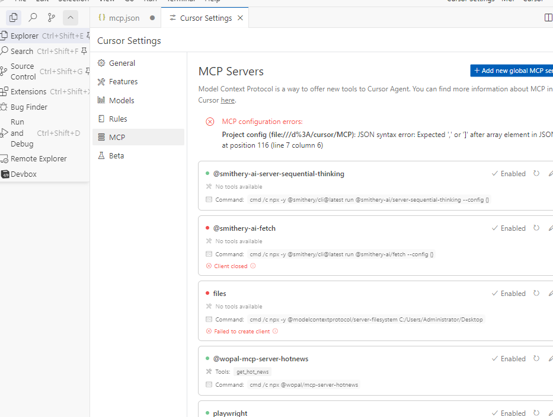The width and height of the screenshot is (553, 417).
Task: Open Models settings section
Action: point(138,100)
